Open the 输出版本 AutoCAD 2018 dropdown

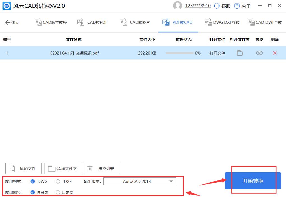[x=140, y=182]
